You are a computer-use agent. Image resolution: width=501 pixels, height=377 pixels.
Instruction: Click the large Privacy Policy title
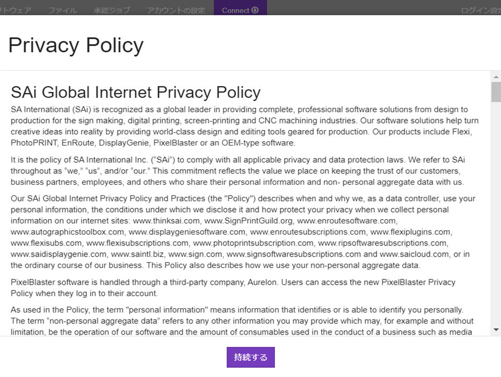[x=76, y=45]
